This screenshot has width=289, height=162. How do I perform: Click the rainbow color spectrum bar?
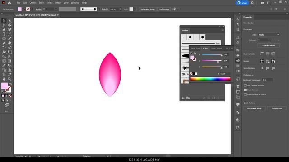[210, 79]
